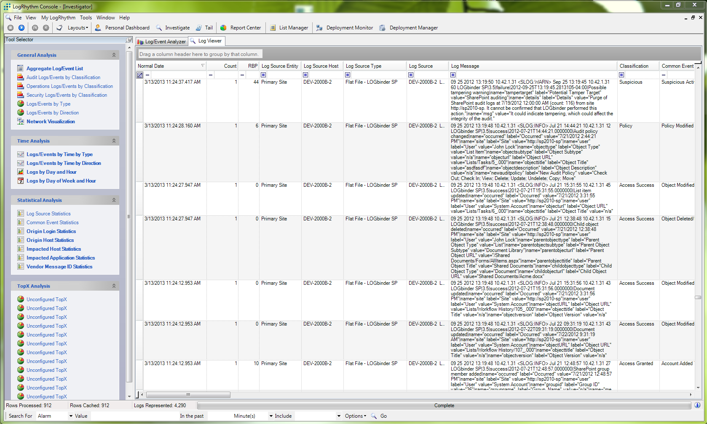Open Log Message filter operator

[x=453, y=75]
